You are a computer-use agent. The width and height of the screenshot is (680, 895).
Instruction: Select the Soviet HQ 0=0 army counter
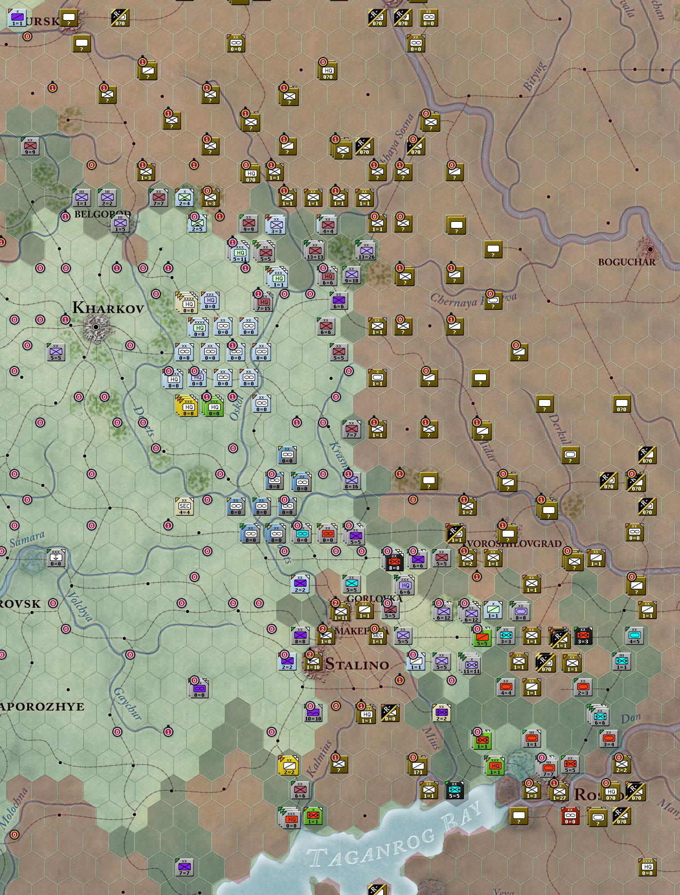648,867
